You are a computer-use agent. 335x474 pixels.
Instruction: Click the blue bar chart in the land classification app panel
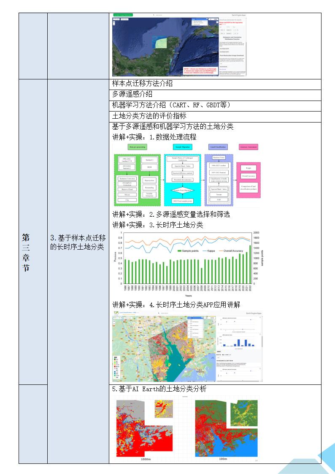pos(238,343)
